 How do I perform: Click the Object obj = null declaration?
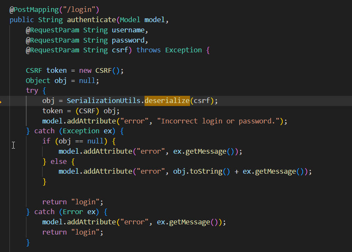click(x=62, y=80)
